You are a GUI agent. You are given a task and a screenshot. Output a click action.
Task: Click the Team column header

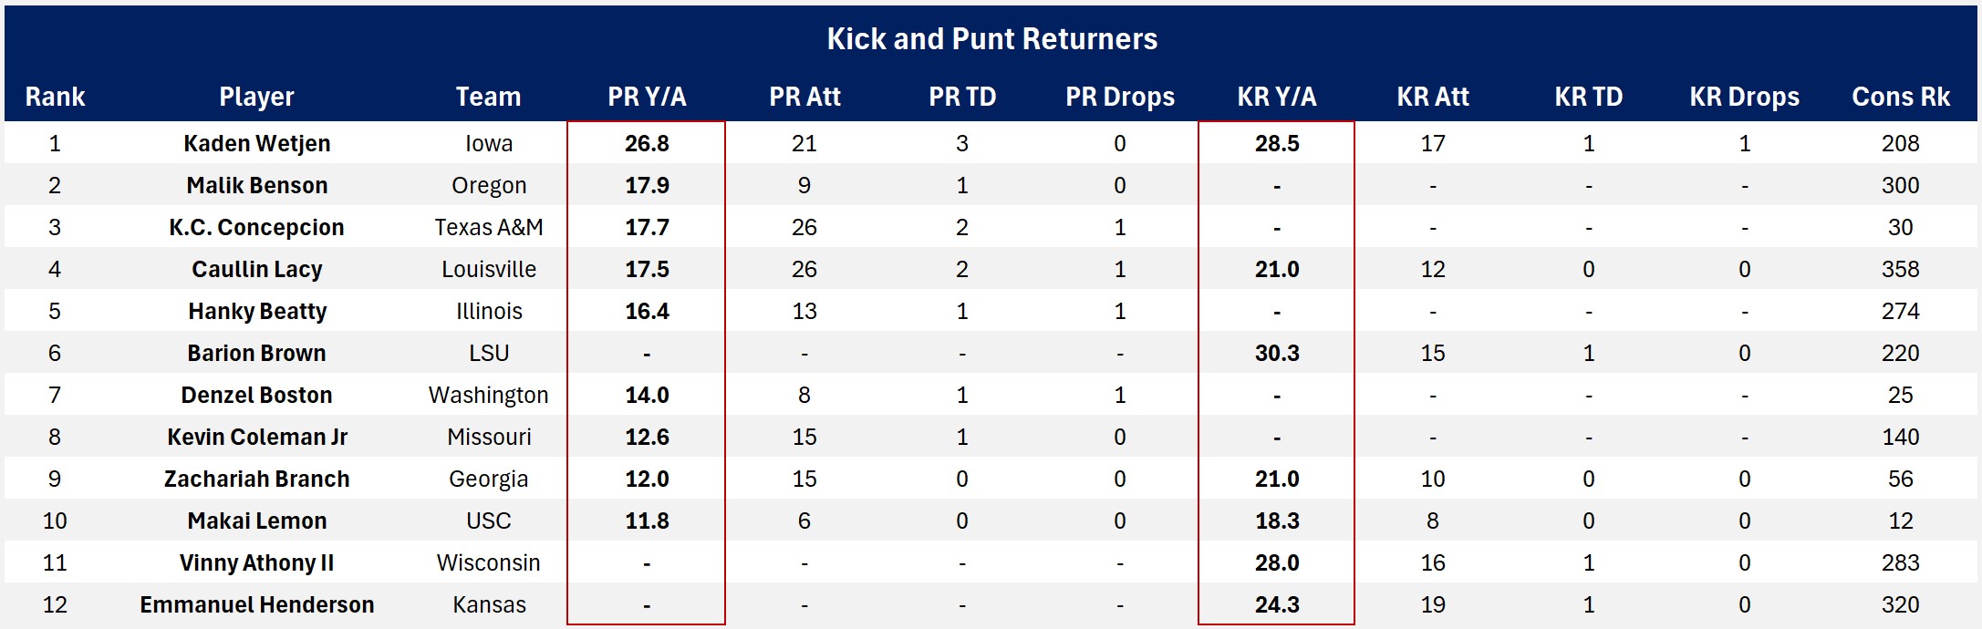(x=488, y=97)
